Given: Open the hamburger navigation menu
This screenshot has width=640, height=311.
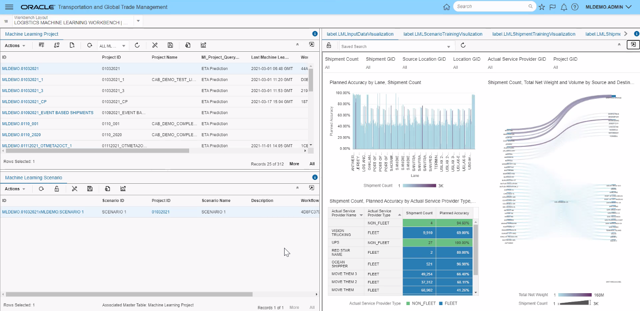Looking at the screenshot, I should pos(9,7).
